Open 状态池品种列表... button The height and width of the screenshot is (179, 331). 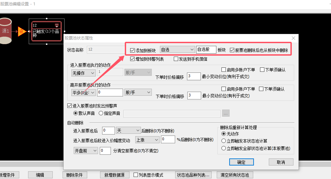[x=193, y=175]
